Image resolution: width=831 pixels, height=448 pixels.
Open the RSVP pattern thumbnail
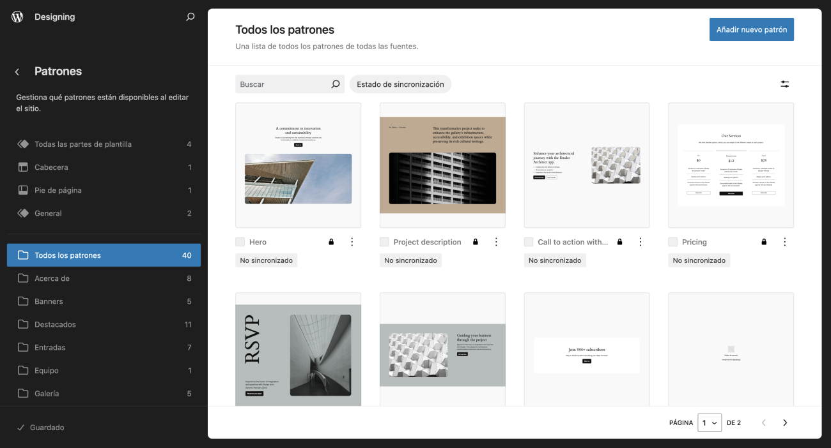tap(298, 350)
